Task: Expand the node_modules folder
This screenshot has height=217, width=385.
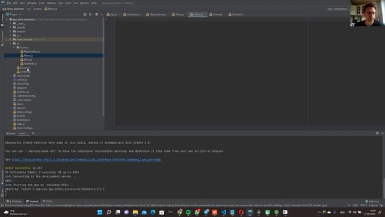Action: point(10,39)
